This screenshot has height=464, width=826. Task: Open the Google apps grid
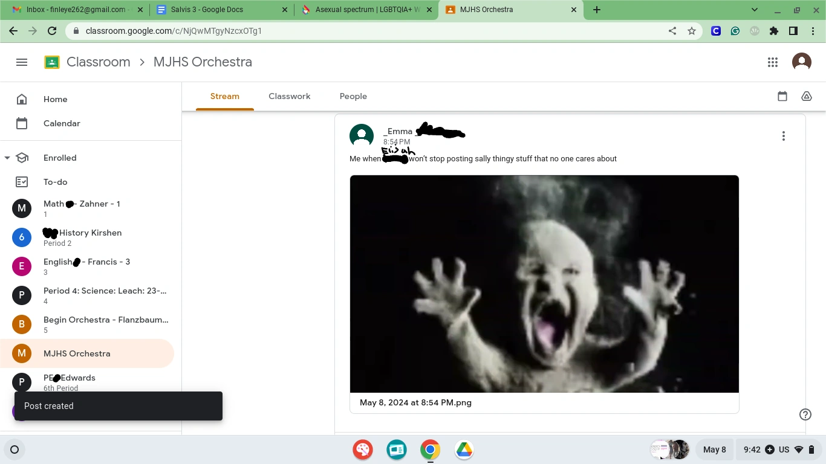pos(772,62)
